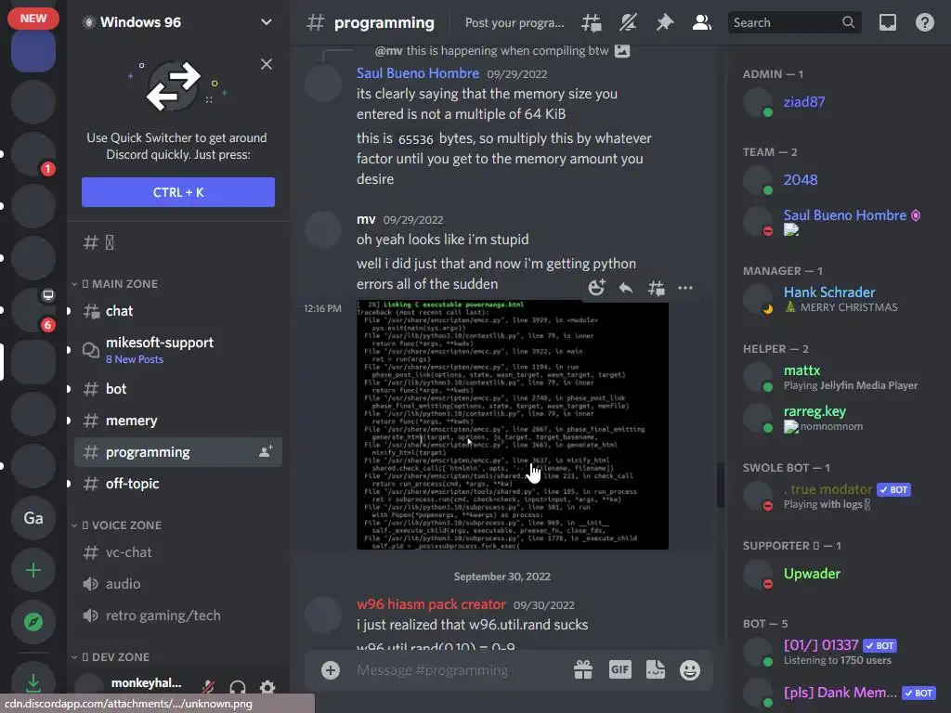Open the gift Nitro icon
The height and width of the screenshot is (713, 951).
583,670
